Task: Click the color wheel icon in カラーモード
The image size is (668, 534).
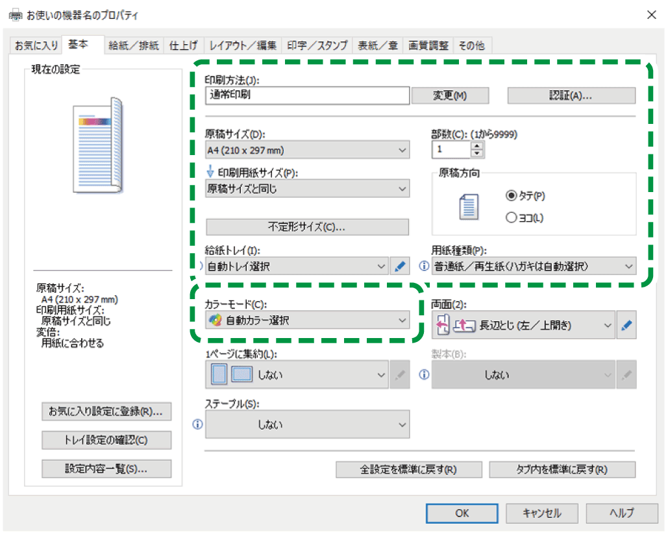Action: (215, 320)
